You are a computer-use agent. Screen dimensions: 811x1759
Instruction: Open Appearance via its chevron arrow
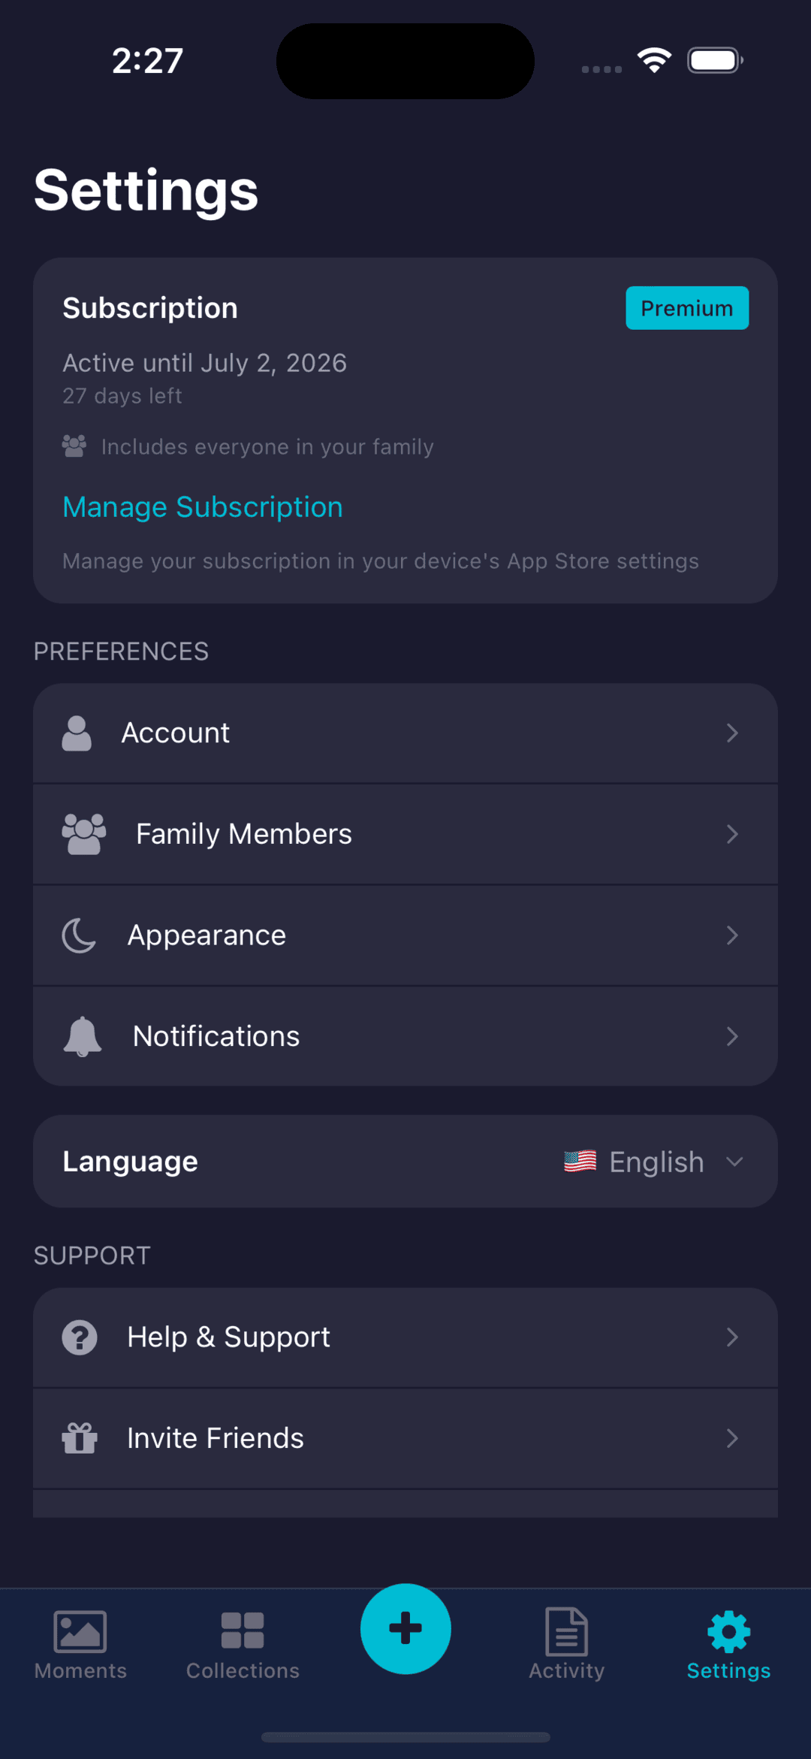pyautogui.click(x=732, y=935)
